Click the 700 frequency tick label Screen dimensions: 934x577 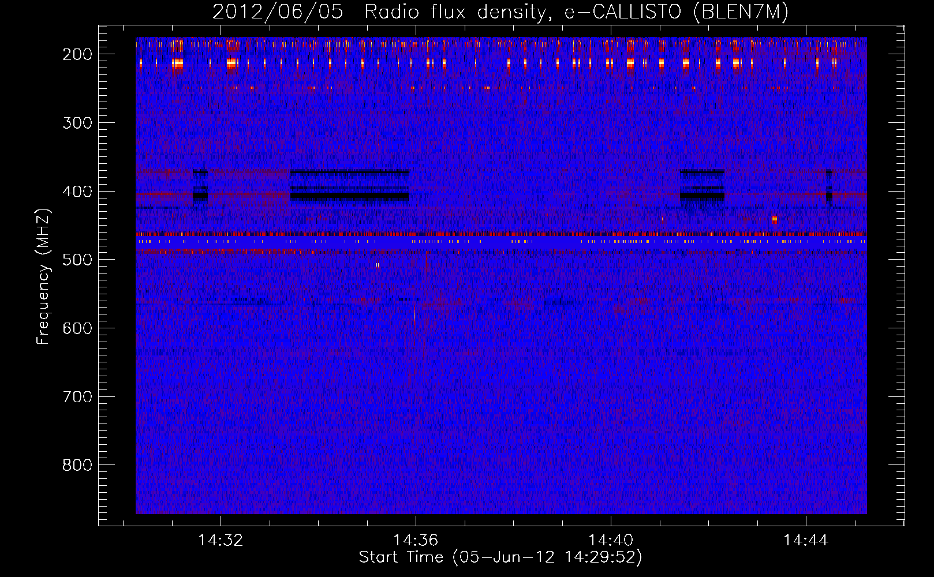pyautogui.click(x=77, y=397)
